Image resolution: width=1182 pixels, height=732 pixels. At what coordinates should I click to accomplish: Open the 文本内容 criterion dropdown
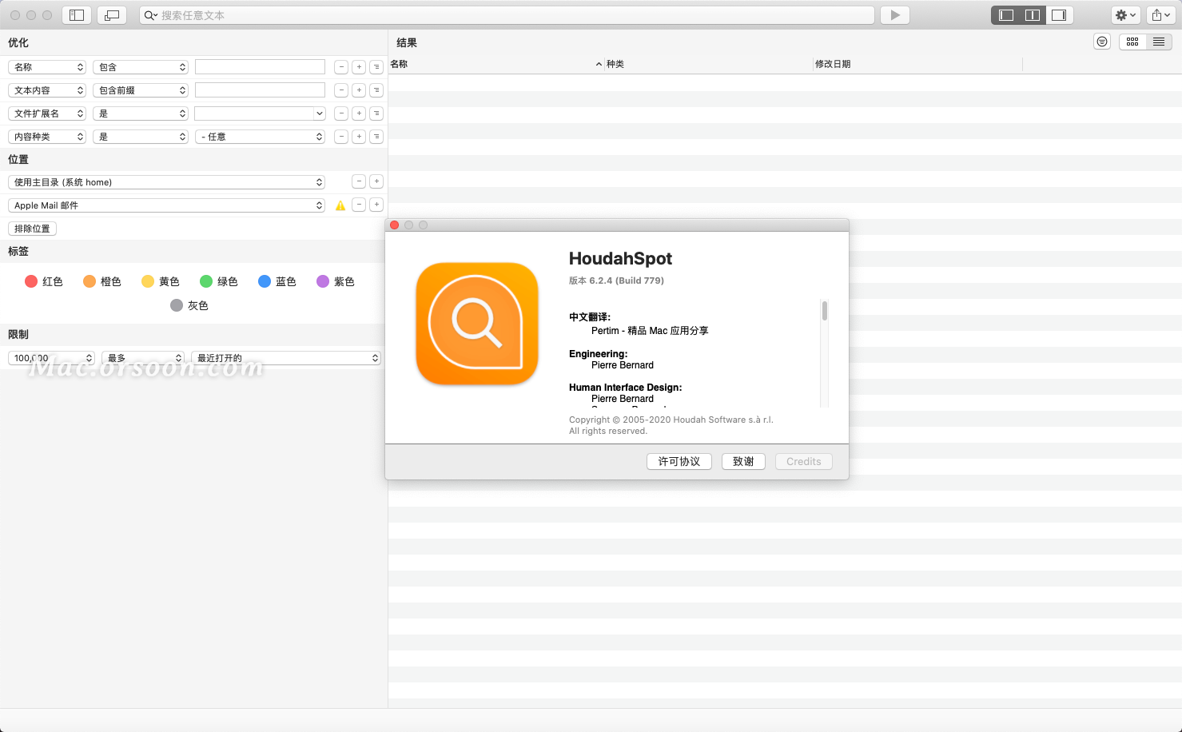point(47,90)
